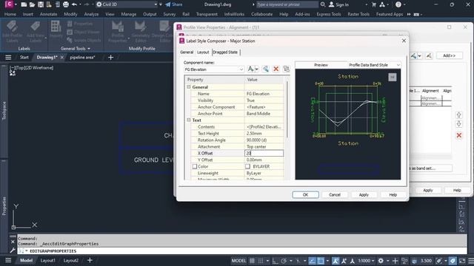Open the Express Tools ribbon tab
This screenshot has height=266, width=474.
click(329, 14)
